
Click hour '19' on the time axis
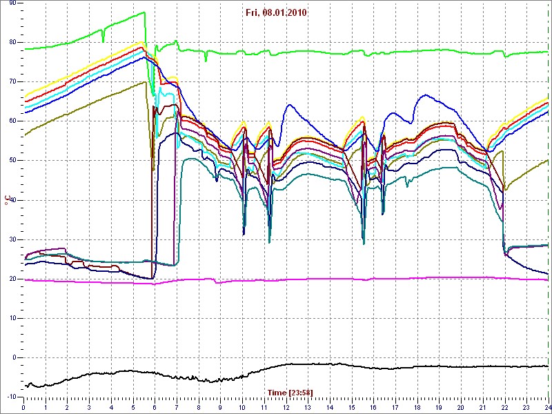point(440,406)
